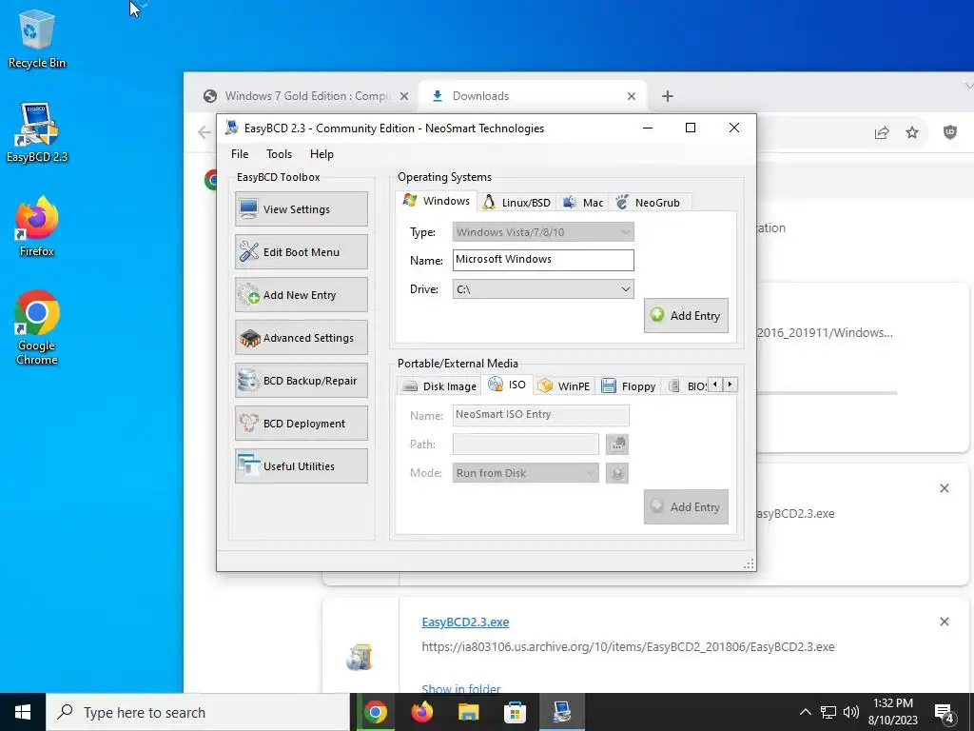974x731 pixels.
Task: Click the icon button beside Mode
Action: pyautogui.click(x=616, y=473)
